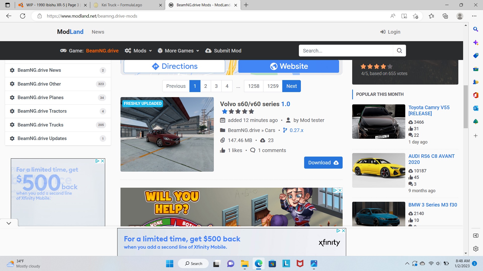Screen dimensions: 483x271
Task: Open Edge sidebar search icon
Action: pyautogui.click(x=476, y=29)
